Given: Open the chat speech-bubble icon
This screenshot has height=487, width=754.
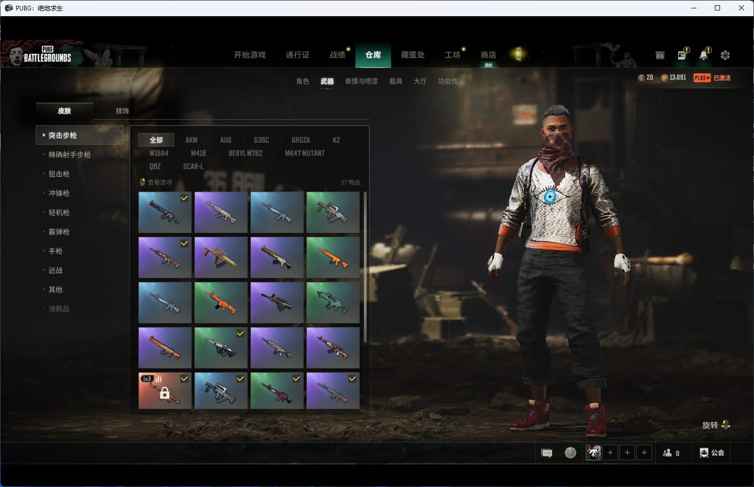Looking at the screenshot, I should (547, 453).
